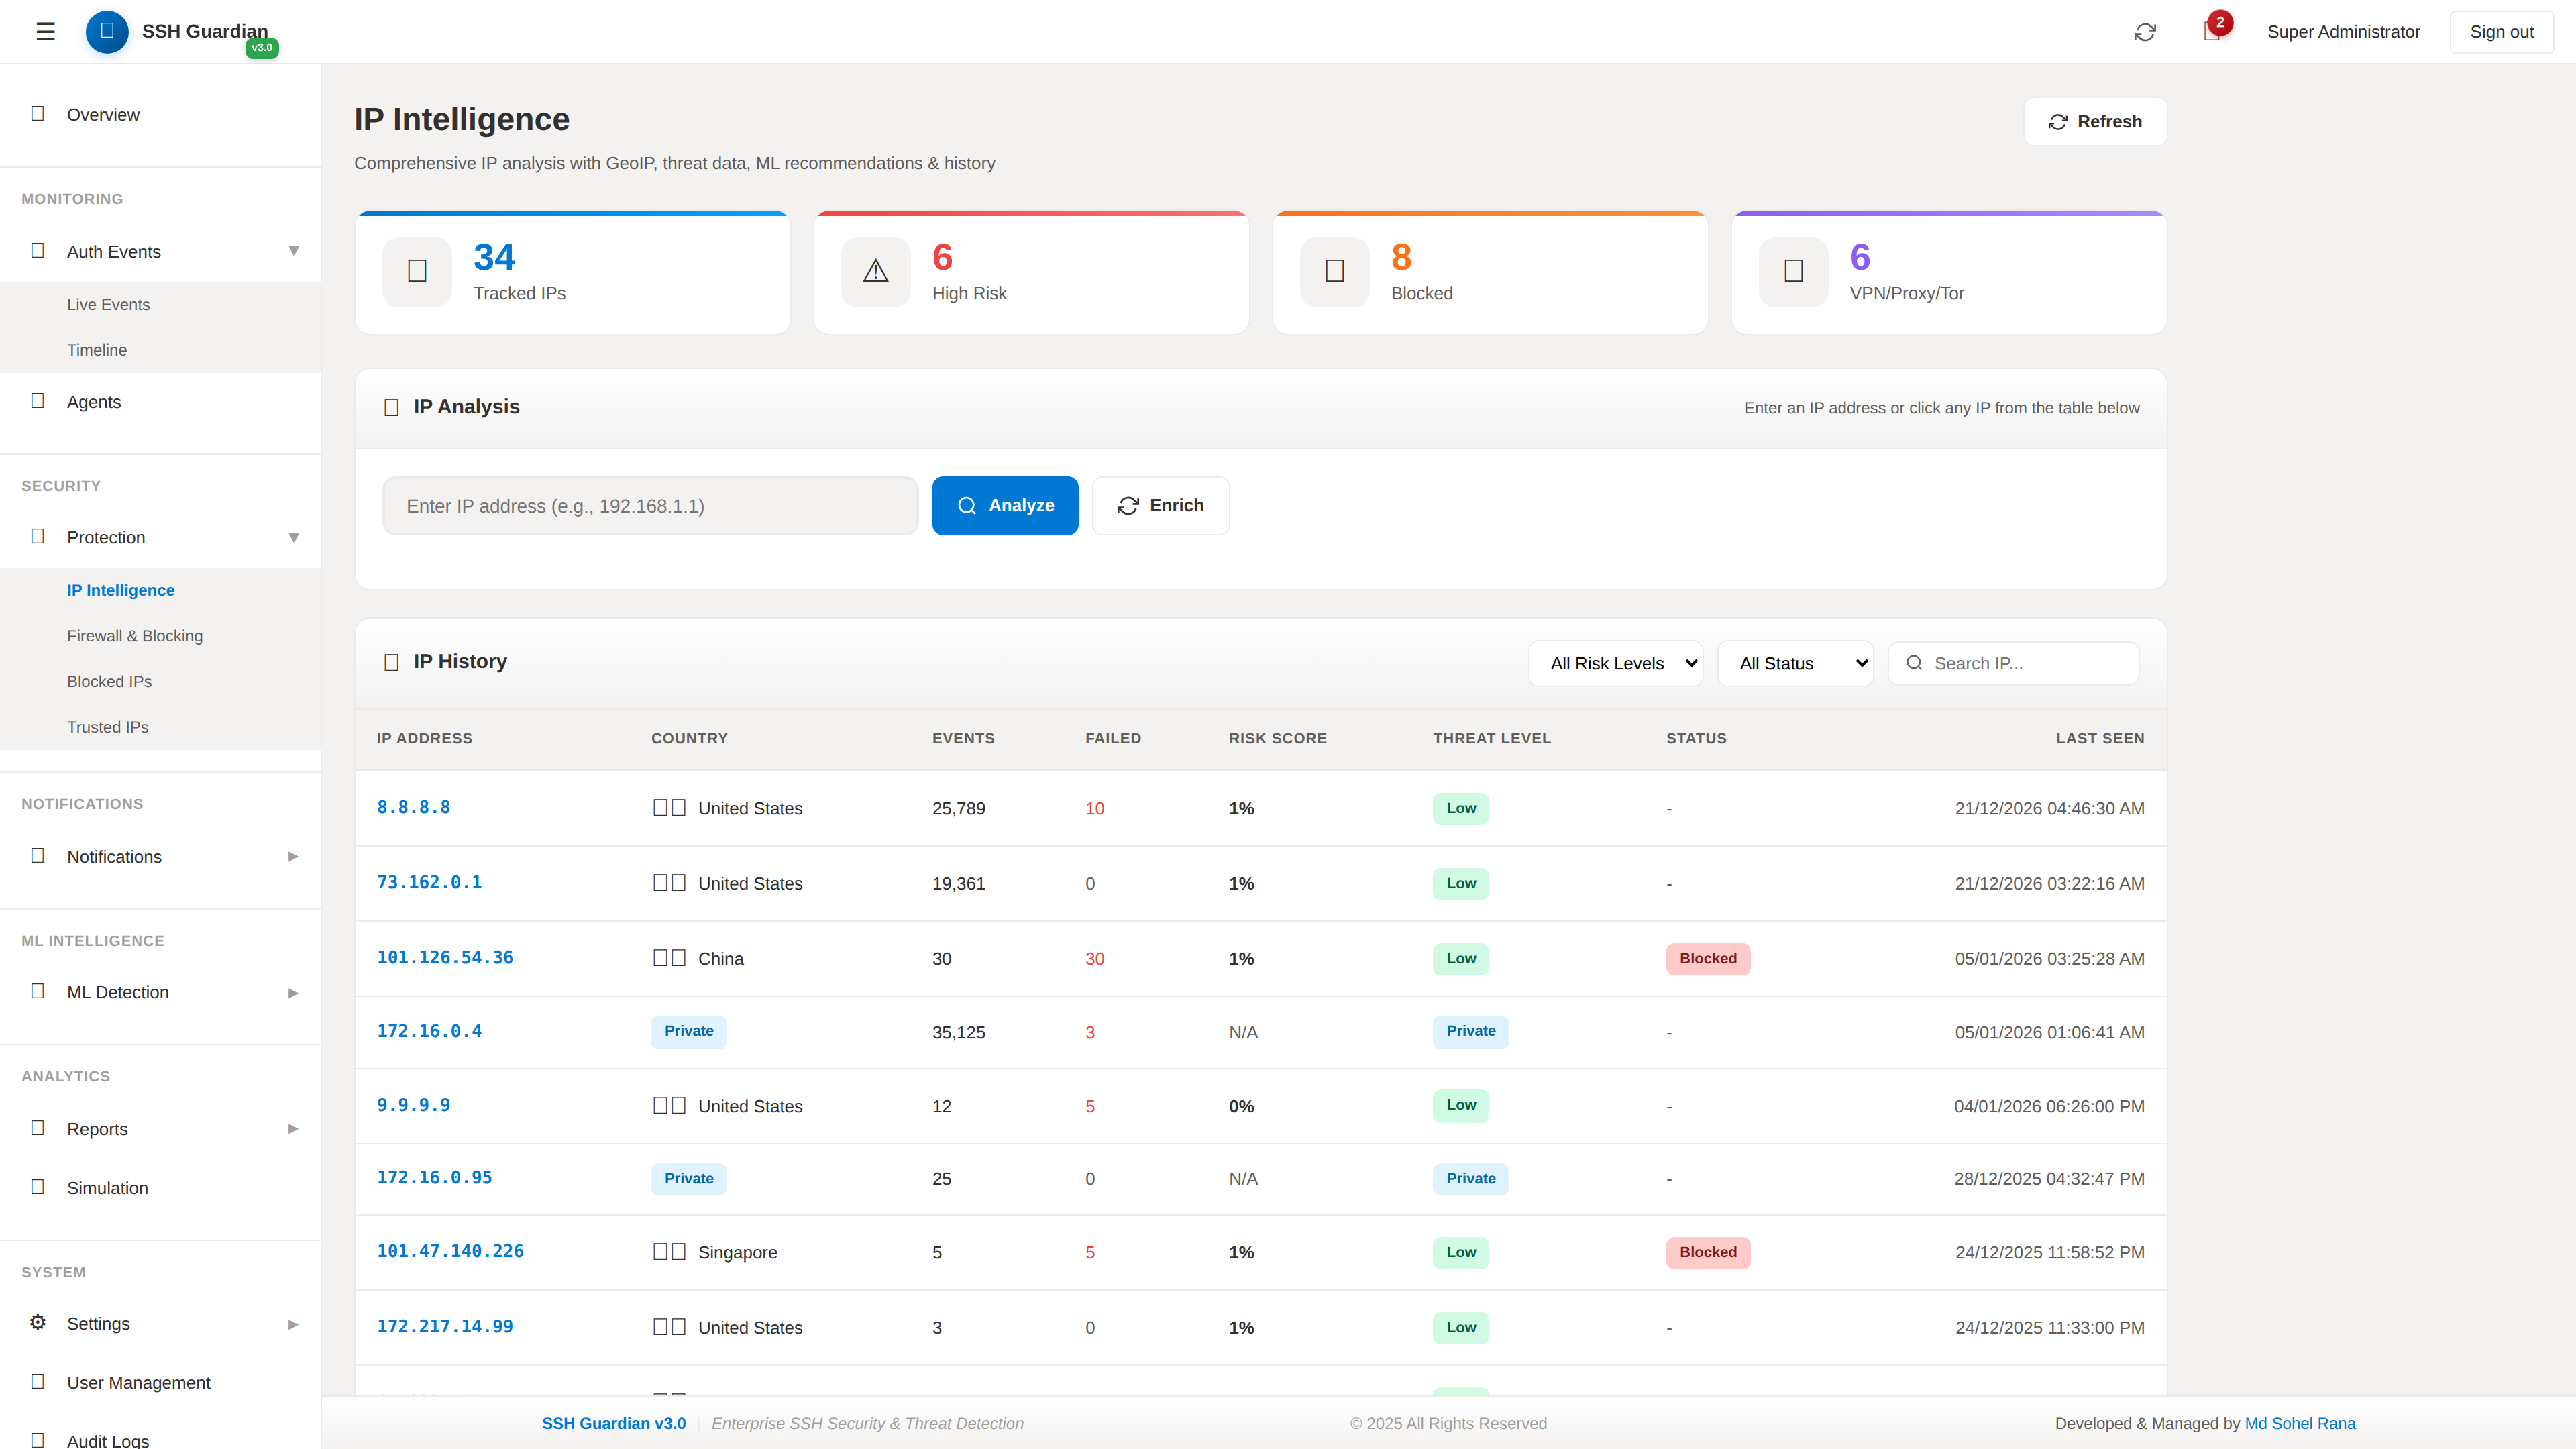
Task: Open the Md Sohel Rana link in the footer
Action: (2301, 1422)
